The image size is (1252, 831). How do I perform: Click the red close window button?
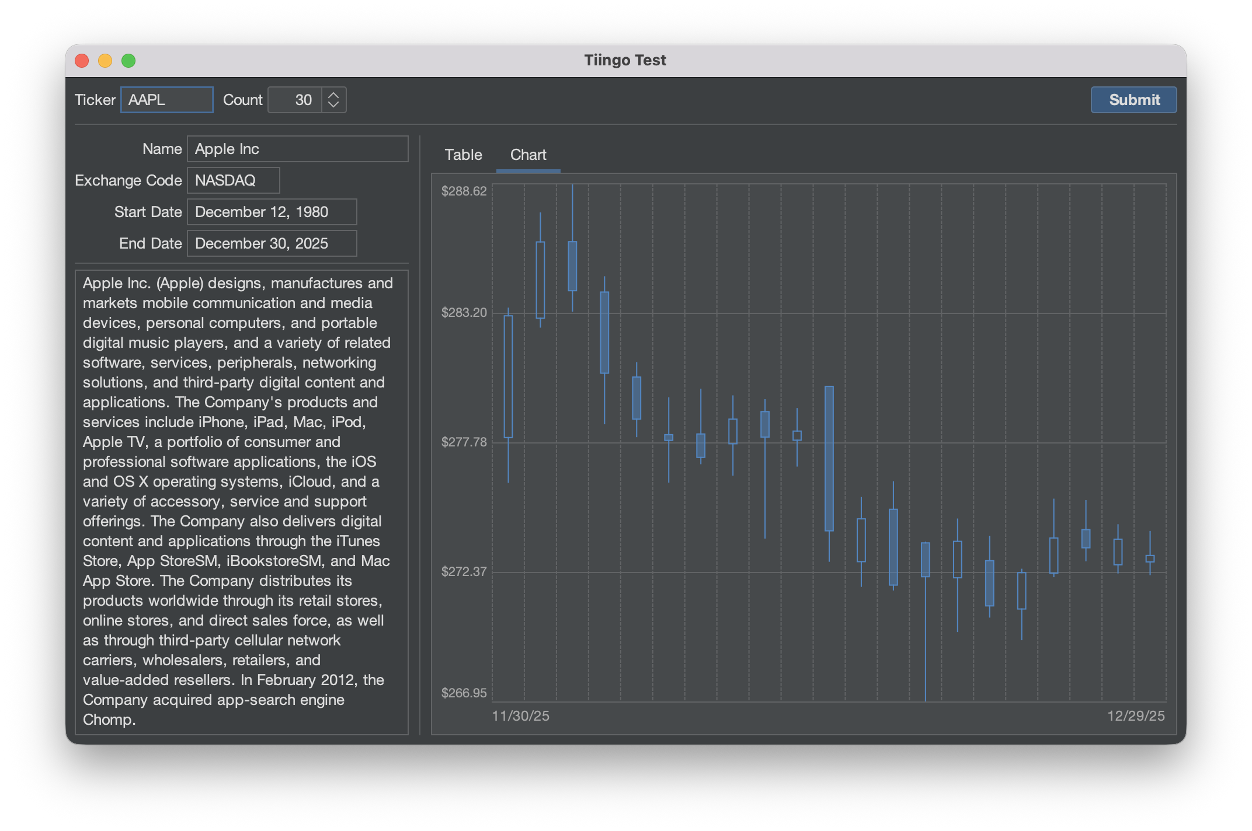pos(82,61)
